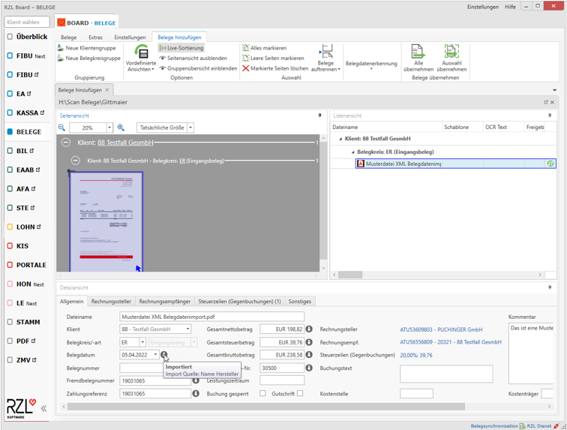
Task: Collapse the Belegkreis ER tree node
Action: coord(353,152)
